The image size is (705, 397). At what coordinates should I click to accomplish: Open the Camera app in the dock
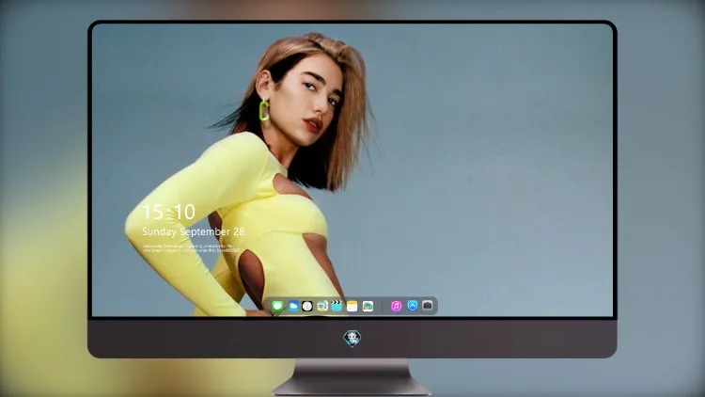[x=427, y=306]
